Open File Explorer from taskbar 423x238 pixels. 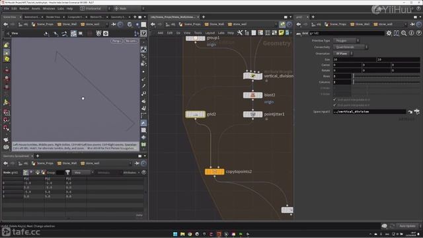coord(182,234)
